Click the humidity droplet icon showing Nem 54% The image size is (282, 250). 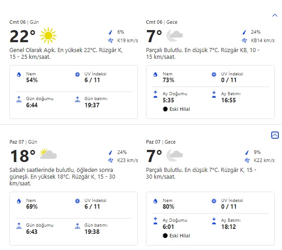click(x=18, y=75)
